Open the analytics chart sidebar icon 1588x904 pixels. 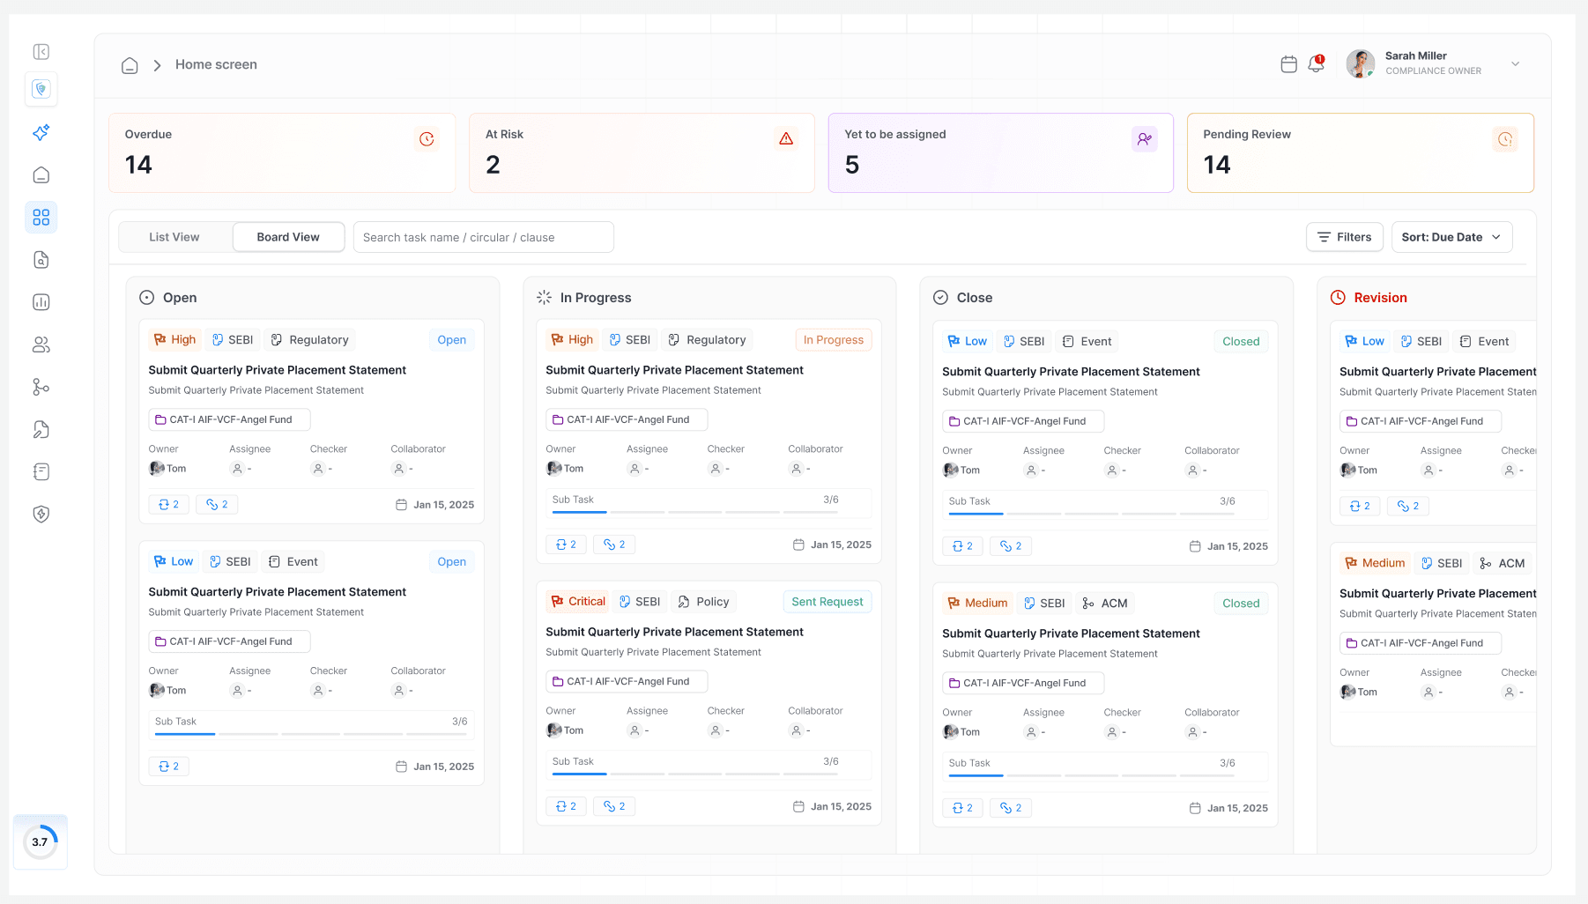pyautogui.click(x=41, y=302)
